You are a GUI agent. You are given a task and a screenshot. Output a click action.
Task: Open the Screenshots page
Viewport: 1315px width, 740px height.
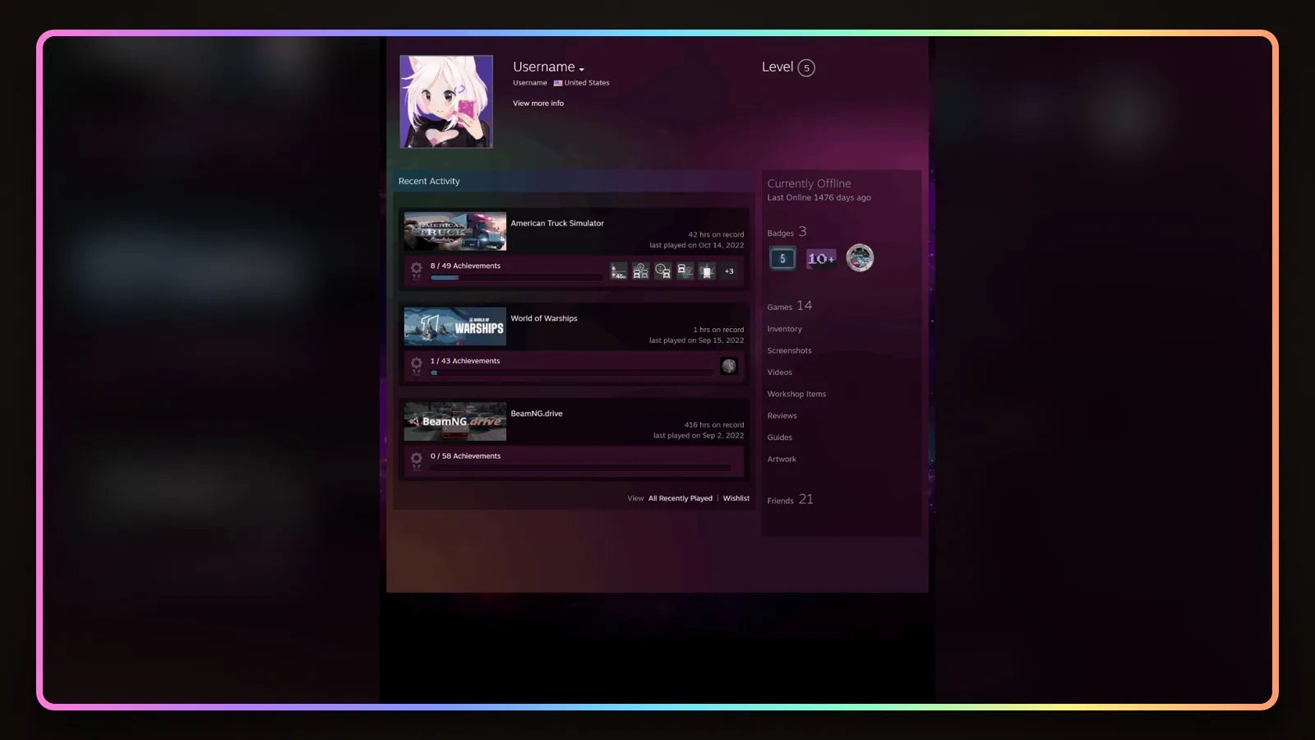click(x=790, y=351)
